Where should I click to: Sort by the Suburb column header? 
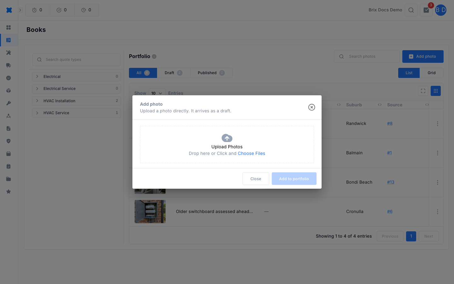tap(354, 105)
